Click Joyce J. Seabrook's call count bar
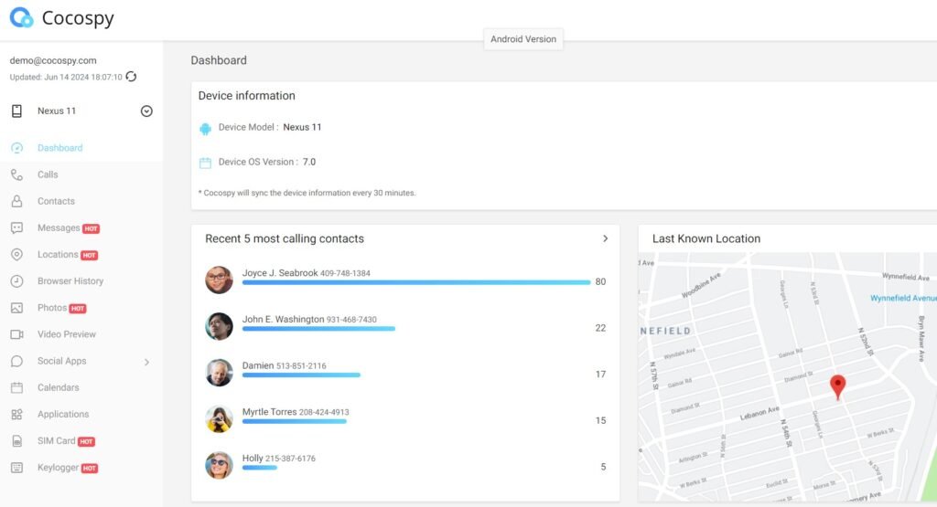937x507 pixels. pos(416,282)
